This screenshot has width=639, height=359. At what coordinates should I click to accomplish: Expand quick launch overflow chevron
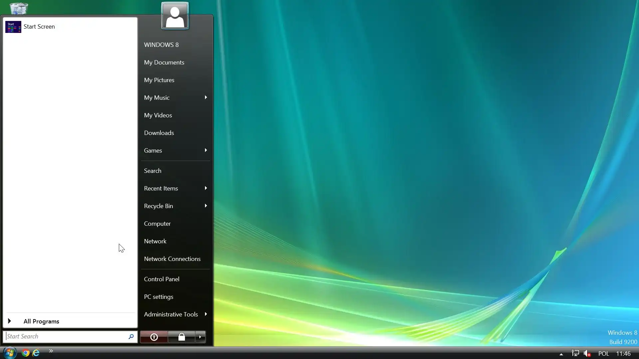51,351
